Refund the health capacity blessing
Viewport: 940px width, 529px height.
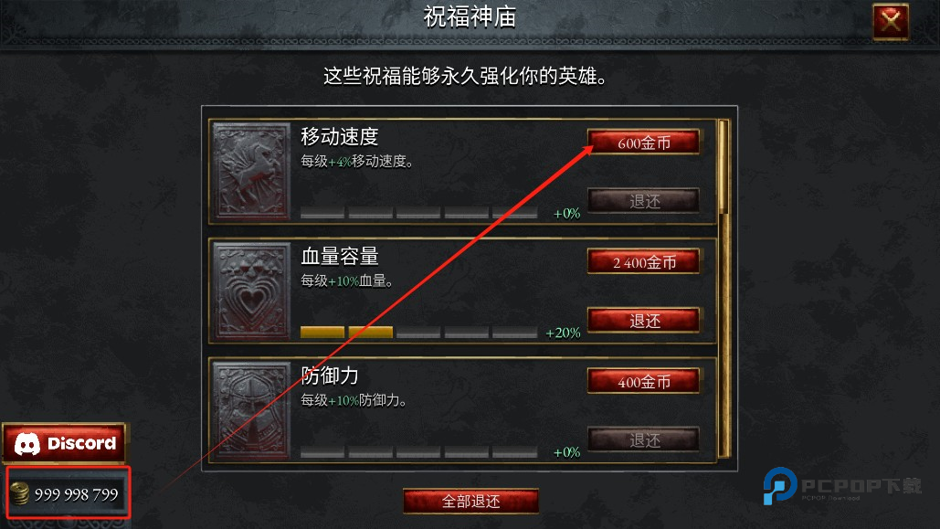click(643, 321)
